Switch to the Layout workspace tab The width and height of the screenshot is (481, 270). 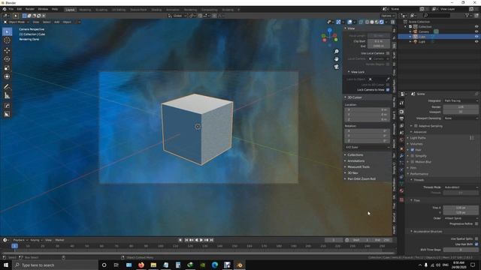70,10
